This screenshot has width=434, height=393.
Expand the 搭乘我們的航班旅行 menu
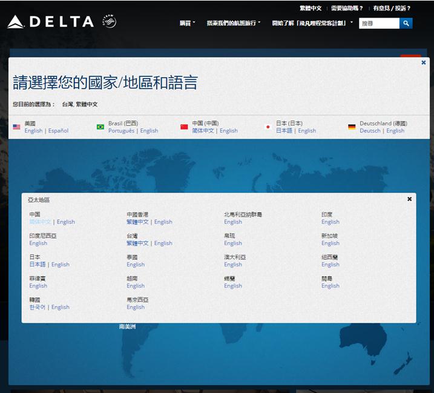tap(234, 23)
